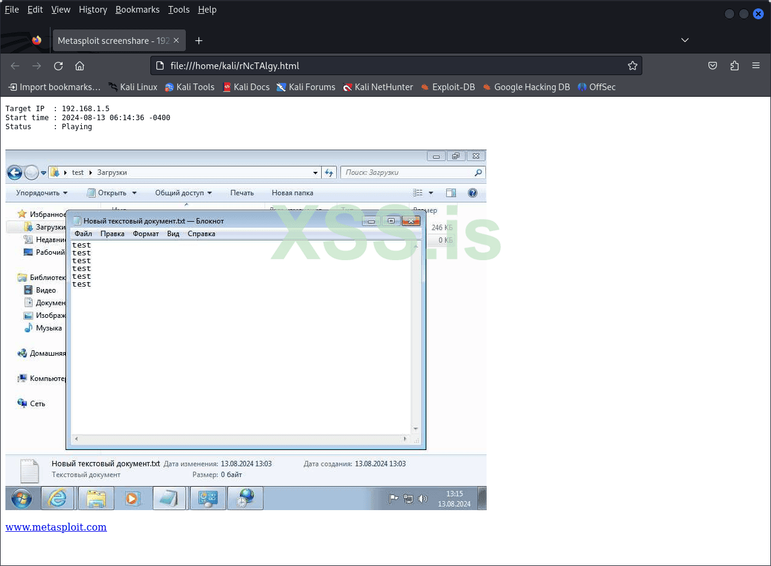
Task: Open the Firefox Edit menu
Action: pos(35,10)
